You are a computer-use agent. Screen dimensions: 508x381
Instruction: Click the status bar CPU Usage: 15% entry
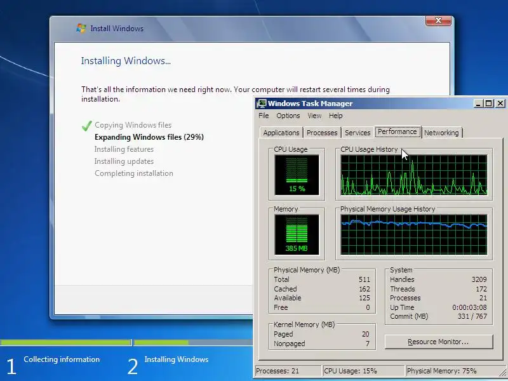(x=364, y=371)
